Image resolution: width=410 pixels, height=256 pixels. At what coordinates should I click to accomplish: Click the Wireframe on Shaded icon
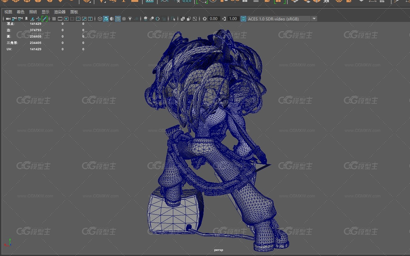(118, 19)
